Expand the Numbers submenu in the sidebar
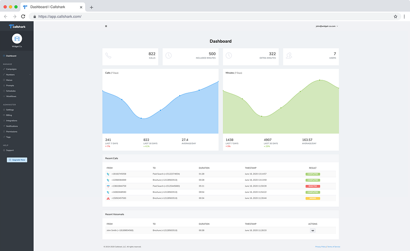Image resolution: width=410 pixels, height=251 pixels. 17,74
